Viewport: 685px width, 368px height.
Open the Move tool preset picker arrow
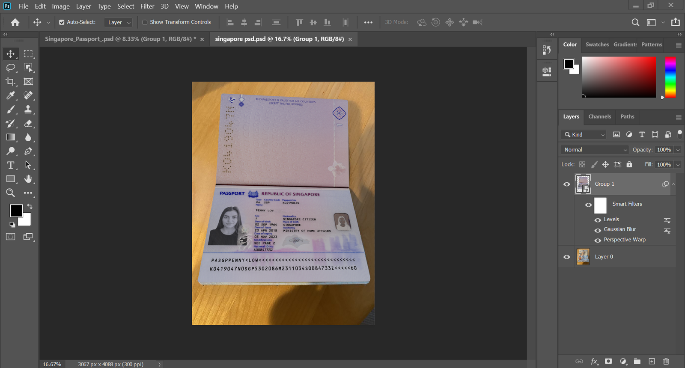click(x=48, y=22)
